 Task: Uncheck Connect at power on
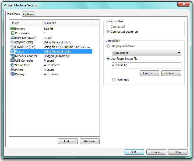click(x=108, y=32)
